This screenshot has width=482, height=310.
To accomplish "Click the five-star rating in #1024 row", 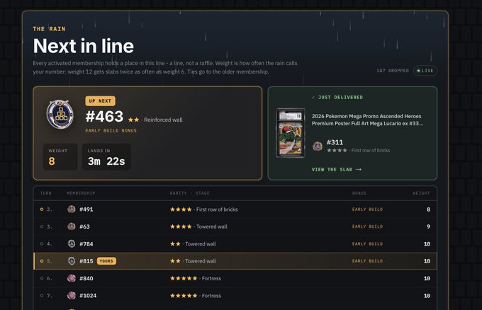I will (184, 296).
